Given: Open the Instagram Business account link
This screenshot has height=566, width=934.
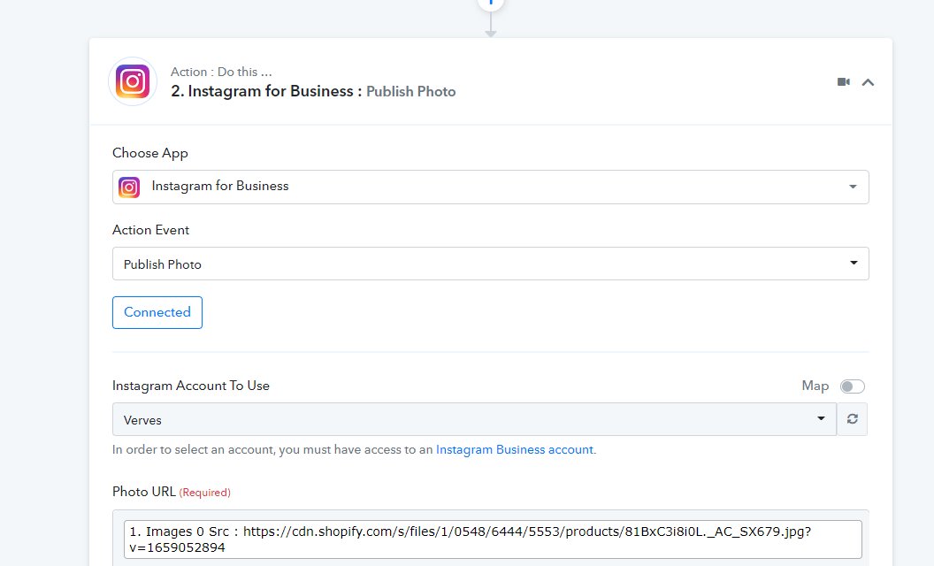Looking at the screenshot, I should click(x=515, y=450).
